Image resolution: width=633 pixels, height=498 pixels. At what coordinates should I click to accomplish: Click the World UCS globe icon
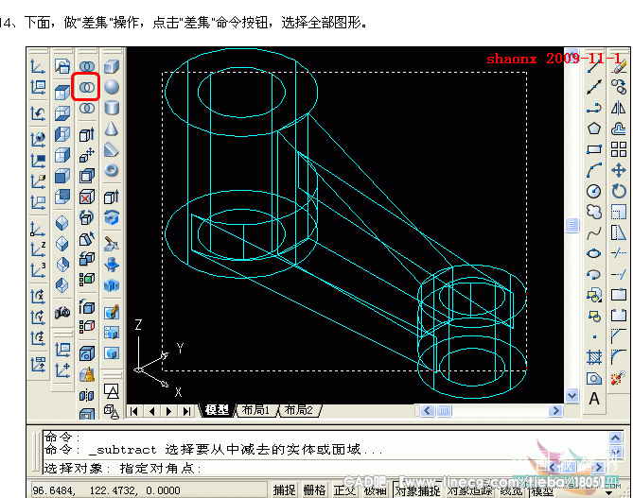(38, 139)
